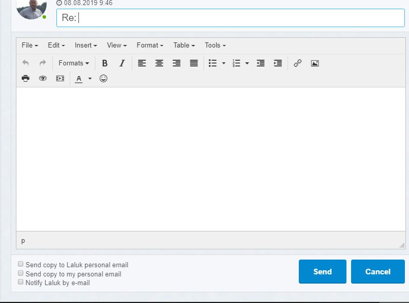This screenshot has height=303, width=409.
Task: Enable Send copy to Laluk personal email
Action: (x=21, y=265)
